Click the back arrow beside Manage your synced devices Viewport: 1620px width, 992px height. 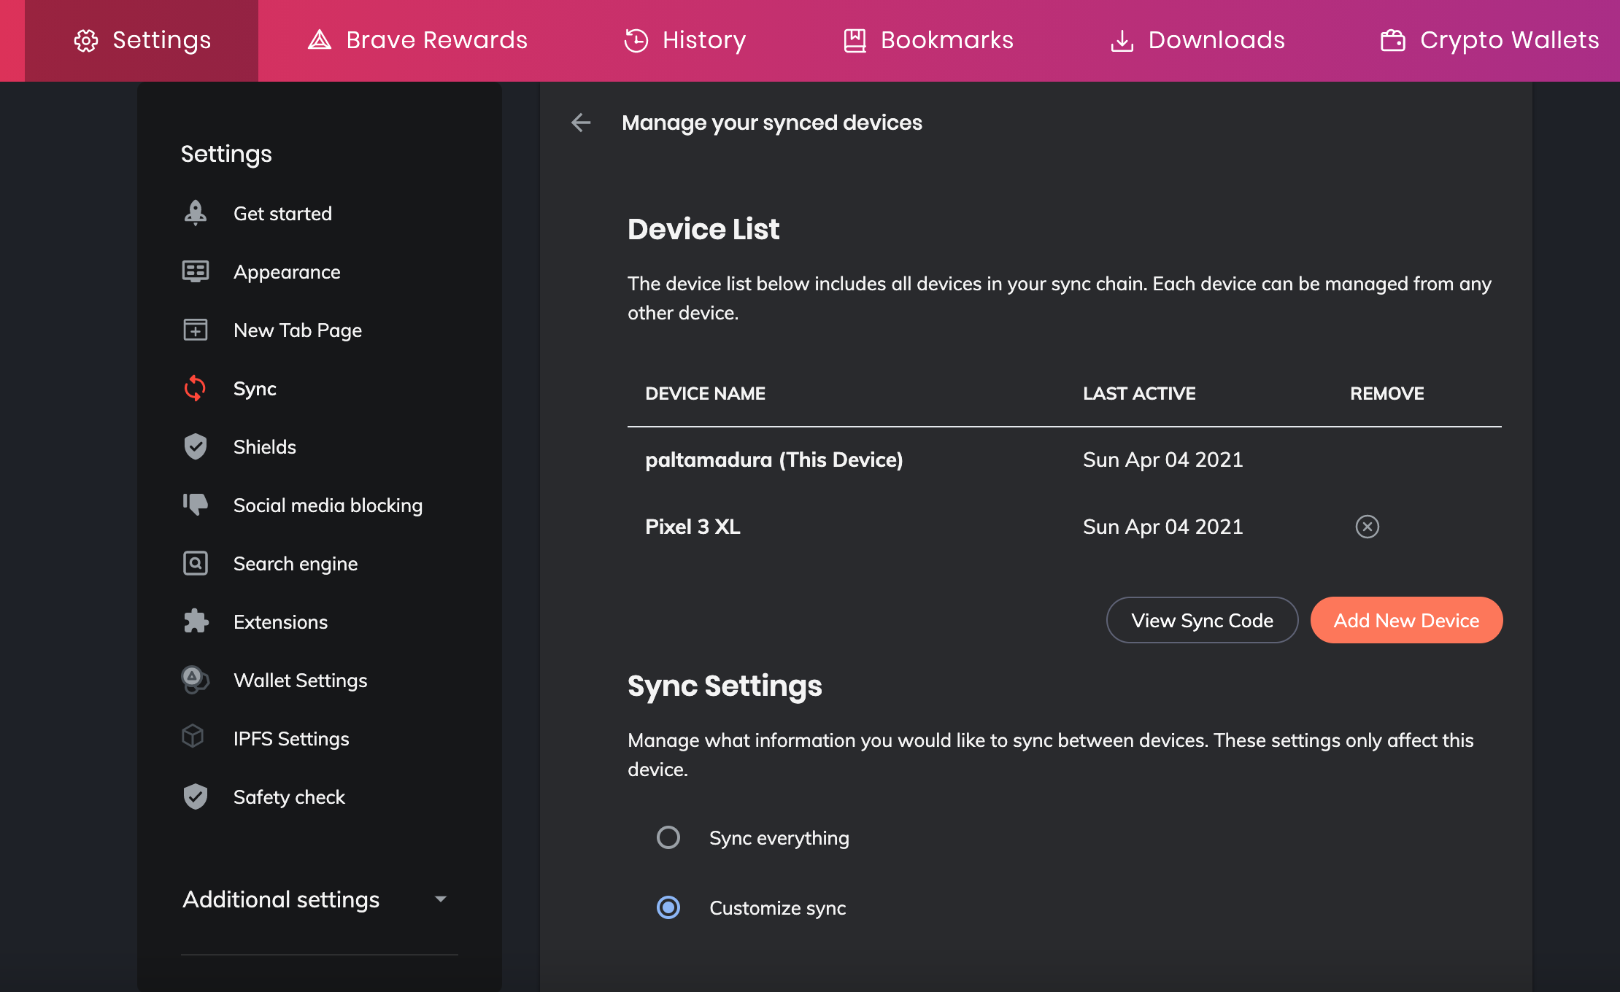coord(580,123)
